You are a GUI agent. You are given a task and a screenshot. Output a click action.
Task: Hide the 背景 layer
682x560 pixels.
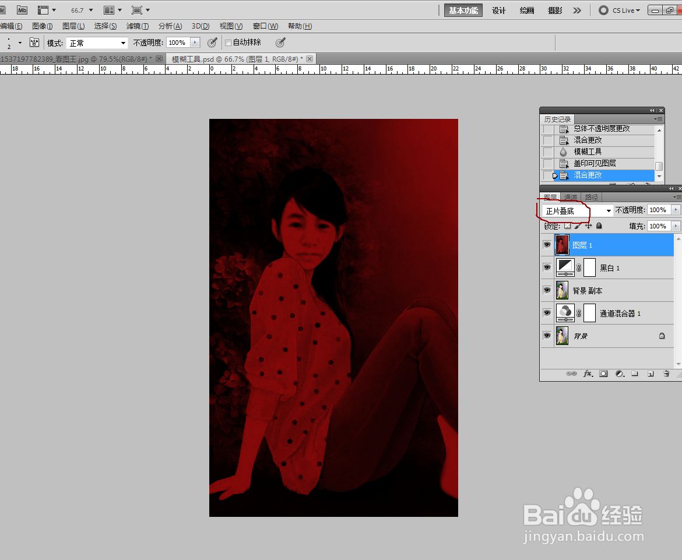(x=547, y=335)
